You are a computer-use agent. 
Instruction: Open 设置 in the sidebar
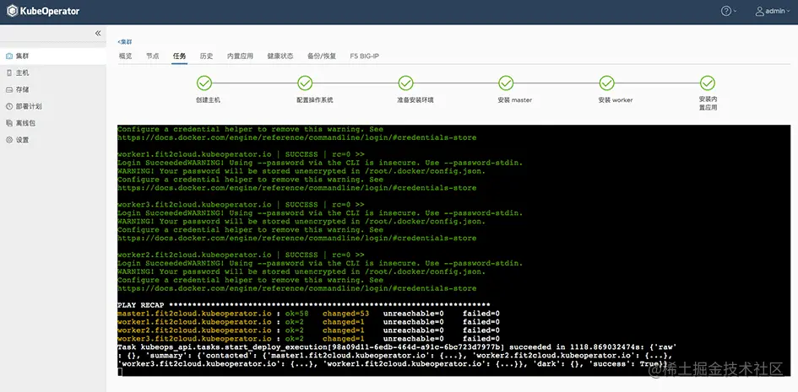pos(53,140)
